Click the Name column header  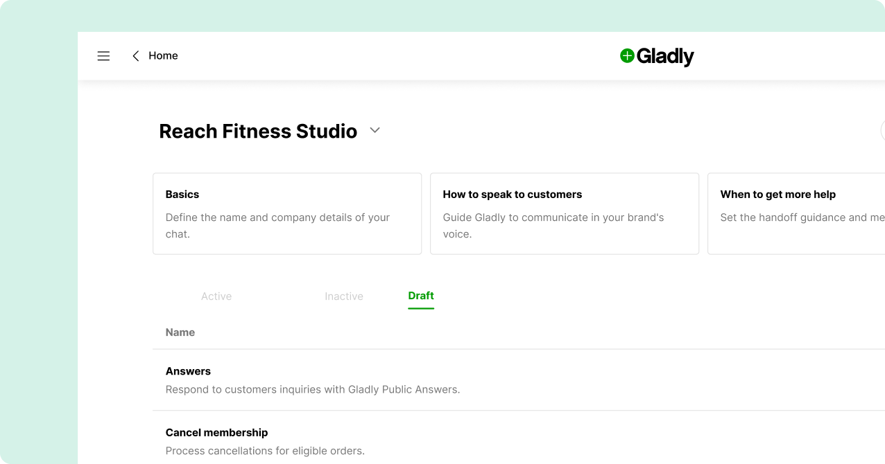coord(180,332)
